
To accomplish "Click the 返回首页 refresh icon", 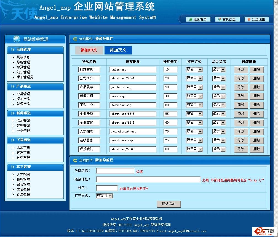I will 191,19.
